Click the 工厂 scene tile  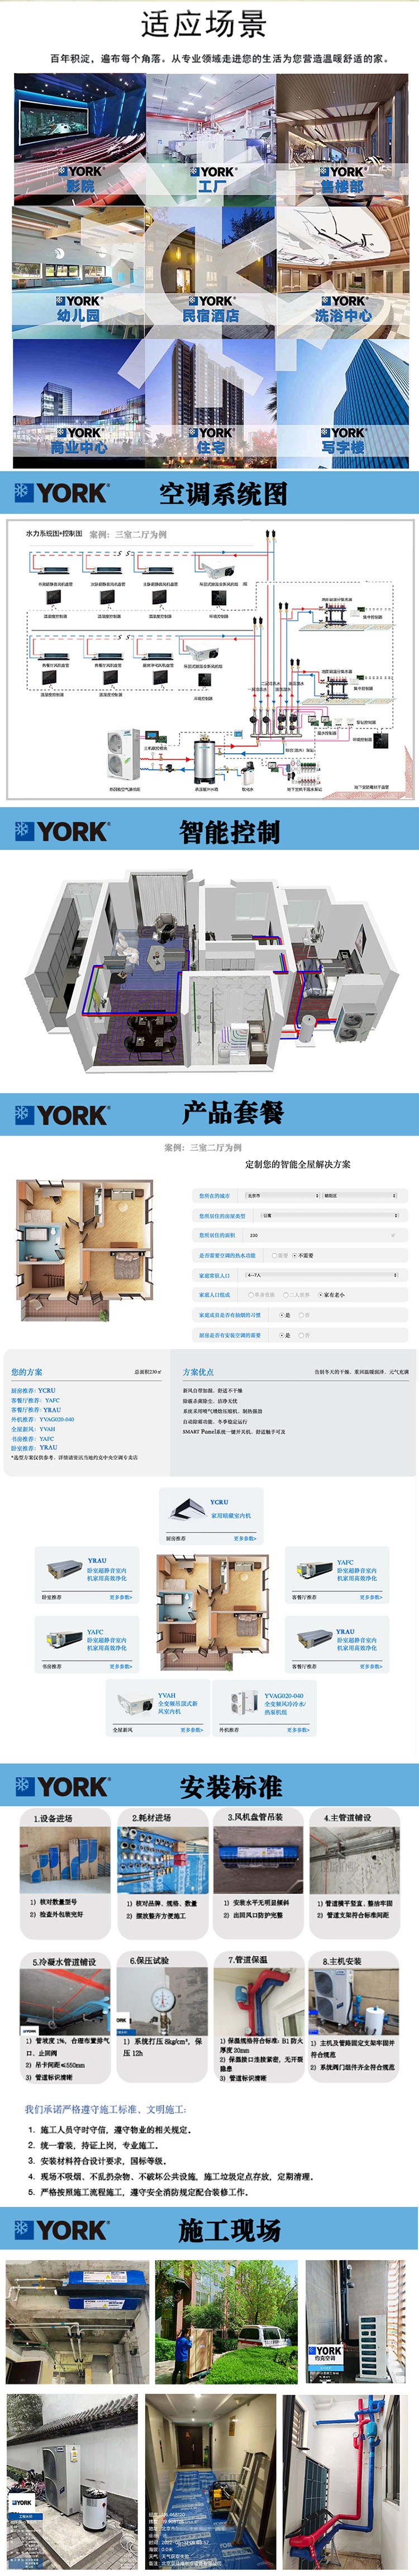211,139
